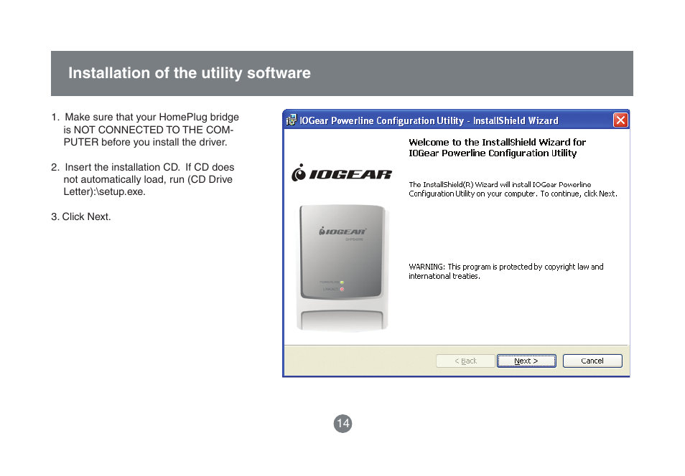Click the 'To continue, click Next' description
Image resolution: width=685 pixels, height=476 pixels.
pyautogui.click(x=513, y=189)
